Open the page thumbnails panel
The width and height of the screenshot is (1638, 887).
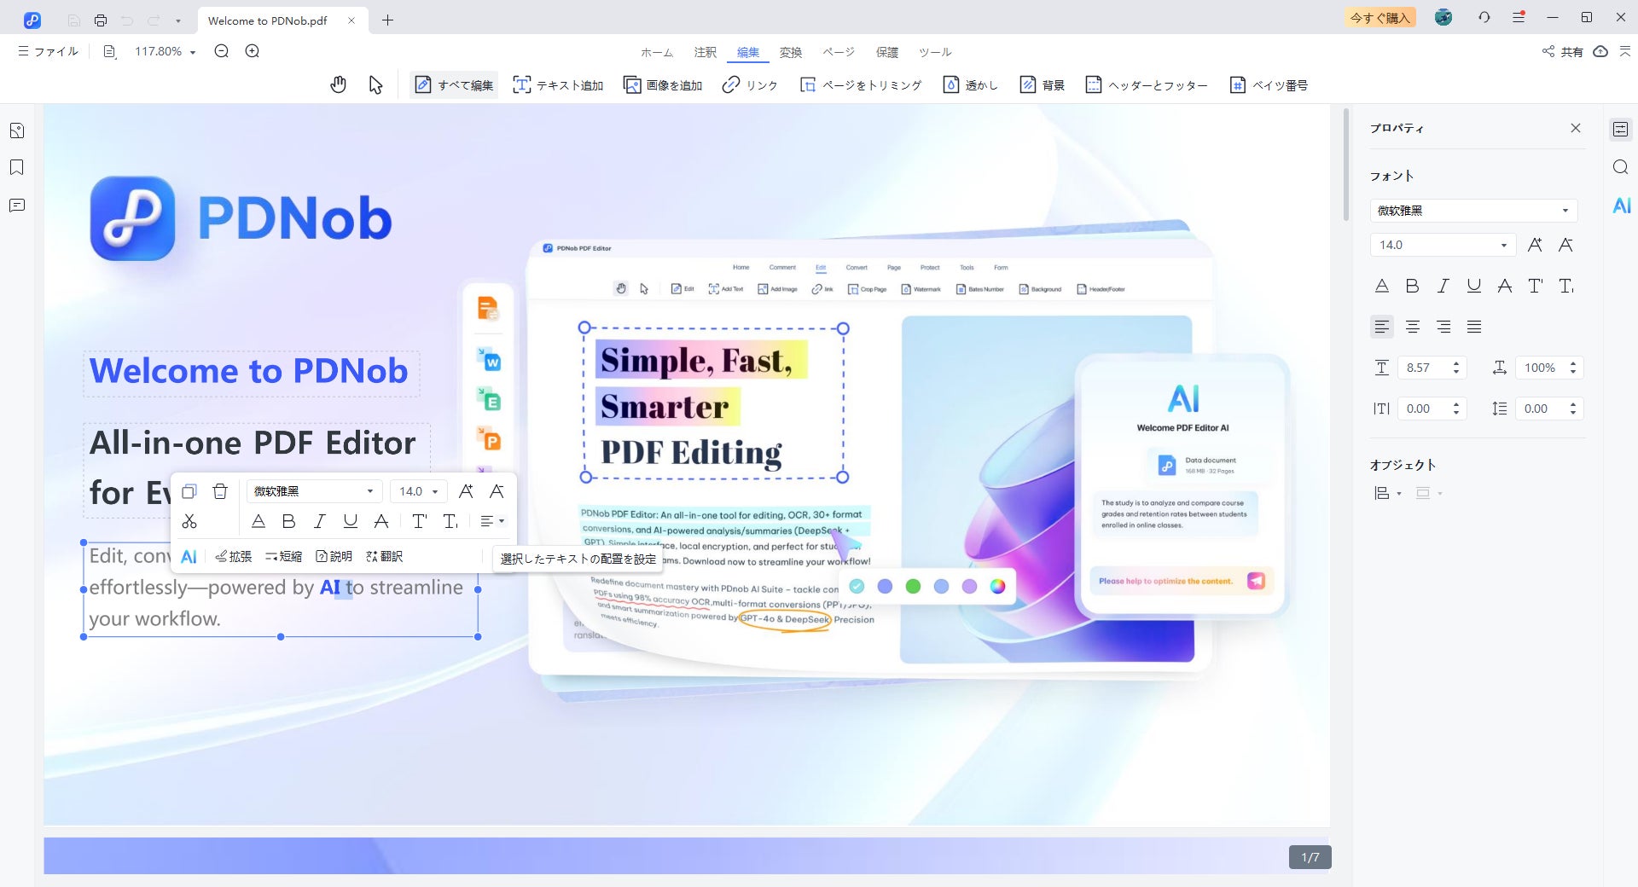click(x=17, y=130)
